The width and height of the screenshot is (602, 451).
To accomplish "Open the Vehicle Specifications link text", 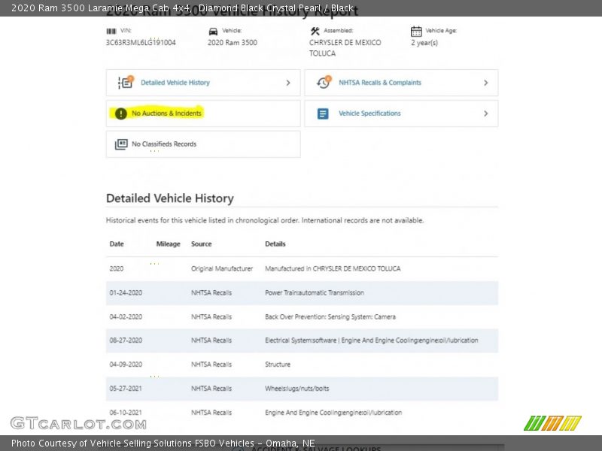I will (x=369, y=114).
